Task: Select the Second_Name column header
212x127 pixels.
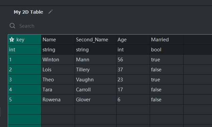Action: coord(95,40)
